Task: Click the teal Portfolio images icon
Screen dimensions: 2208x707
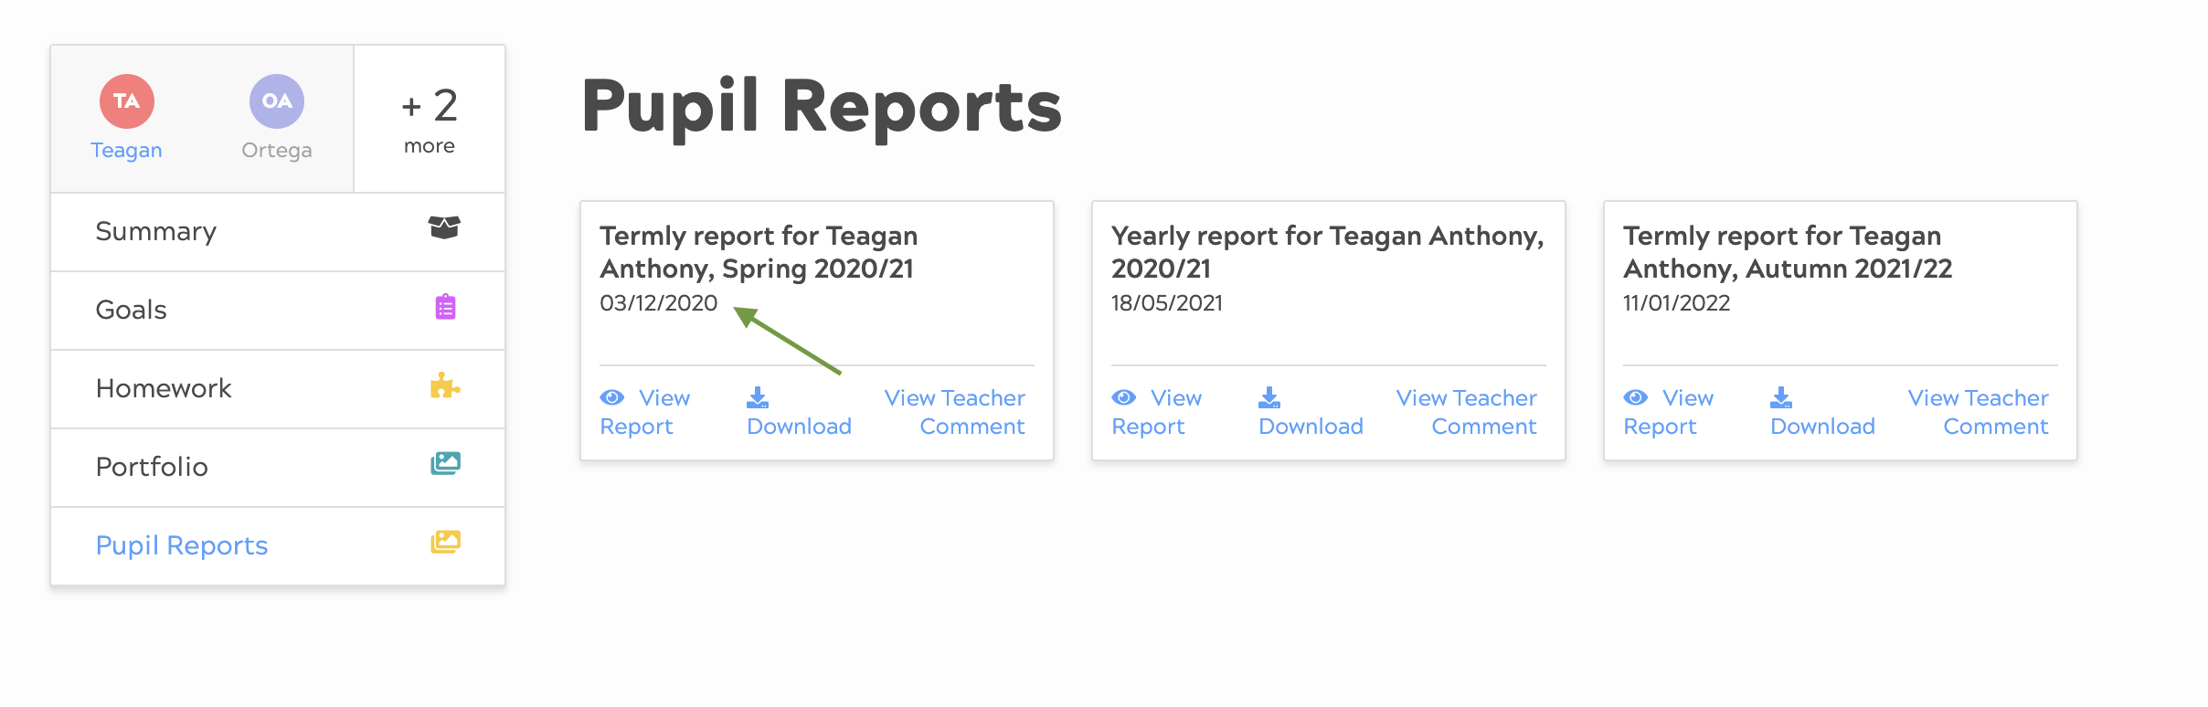Action: tap(445, 464)
